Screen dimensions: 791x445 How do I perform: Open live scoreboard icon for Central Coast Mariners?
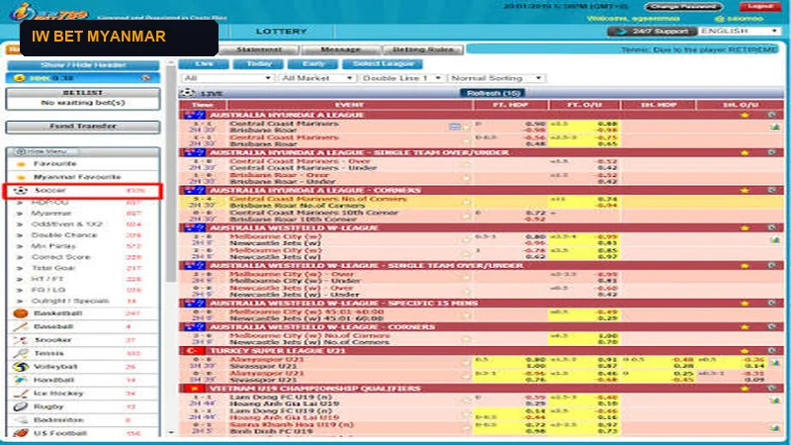pyautogui.click(x=455, y=127)
